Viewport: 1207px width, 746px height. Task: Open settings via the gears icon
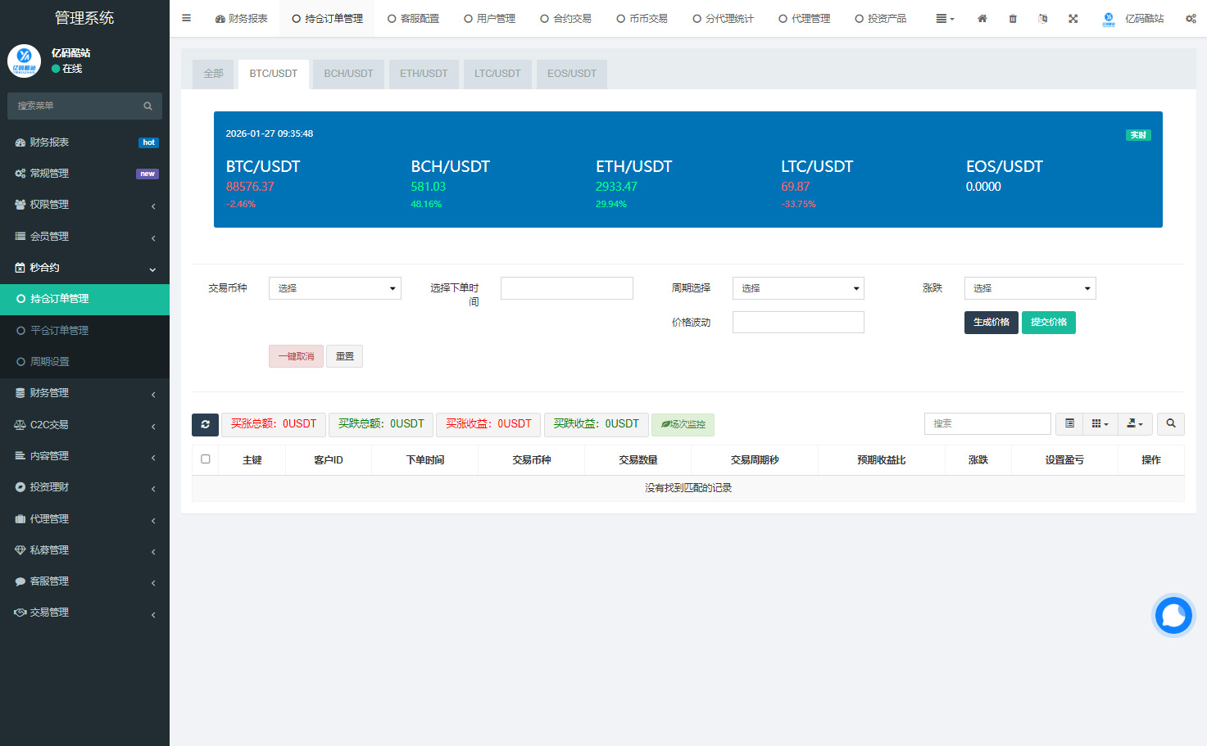coord(1190,19)
